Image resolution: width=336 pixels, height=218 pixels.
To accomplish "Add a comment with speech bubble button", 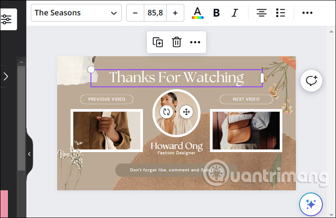I will 311,81.
